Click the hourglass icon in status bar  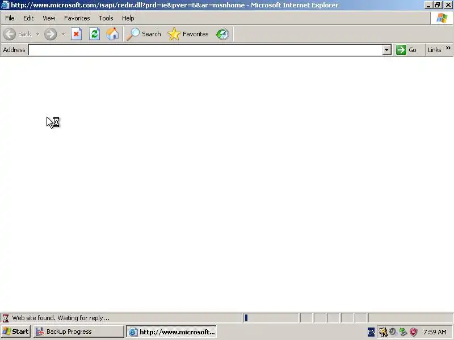click(6, 318)
